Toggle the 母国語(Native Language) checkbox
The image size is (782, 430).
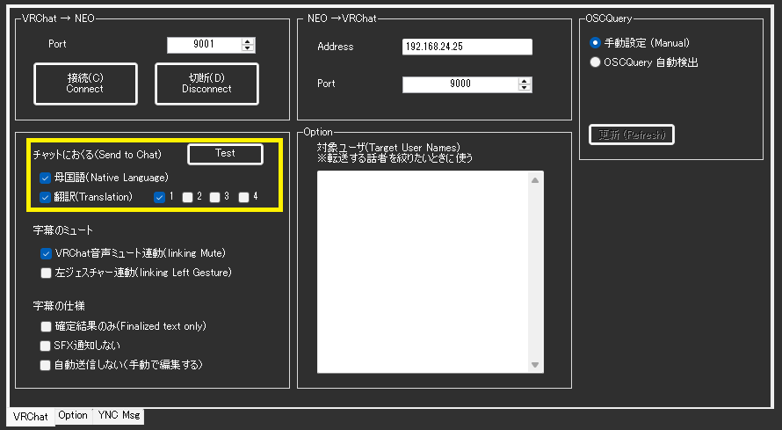(46, 179)
